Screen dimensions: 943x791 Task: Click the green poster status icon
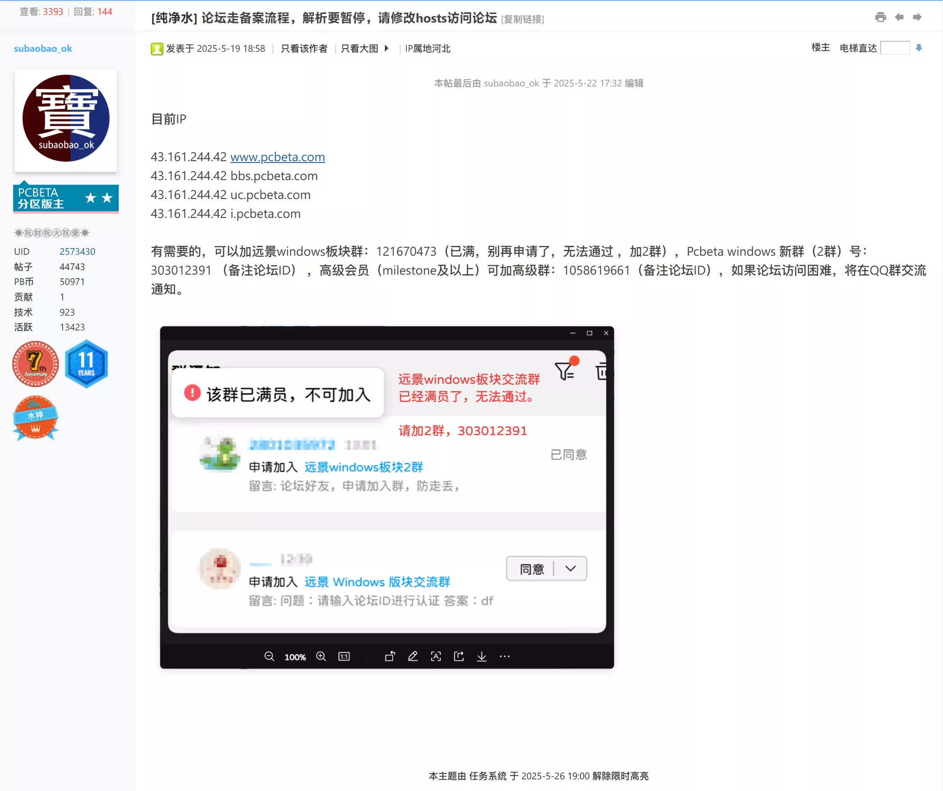point(157,49)
